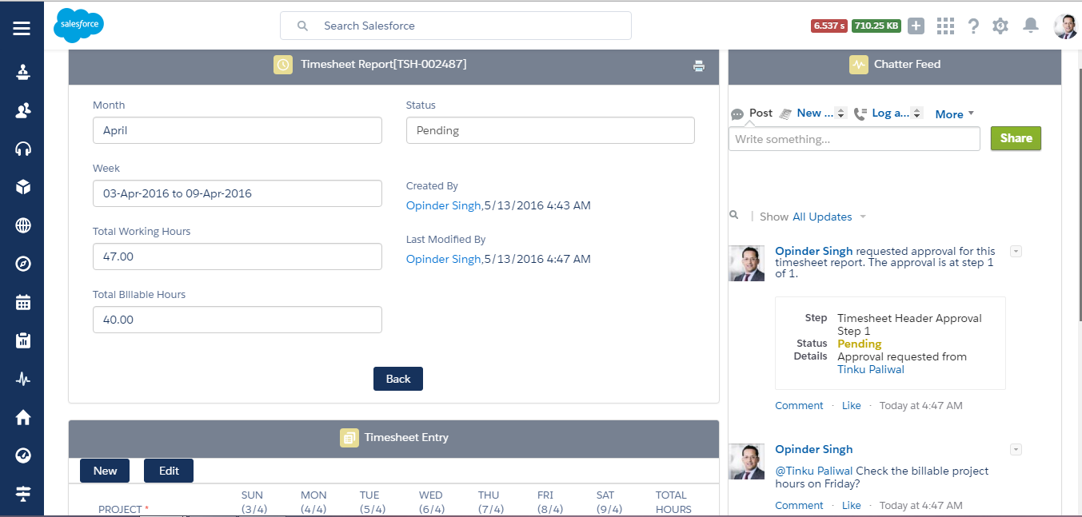
Task: Open the user profile avatar menu
Action: point(1066,26)
